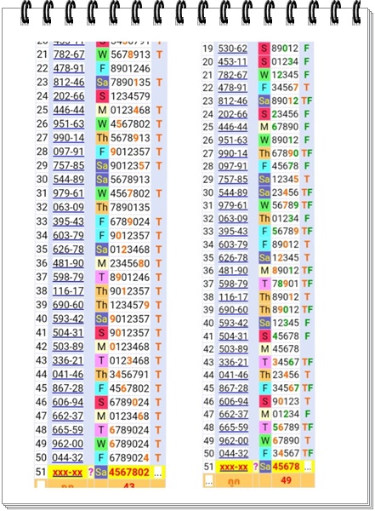This screenshot has height=511, width=375.
Task: Tick the white box under row 51 left table
Action: point(40,485)
